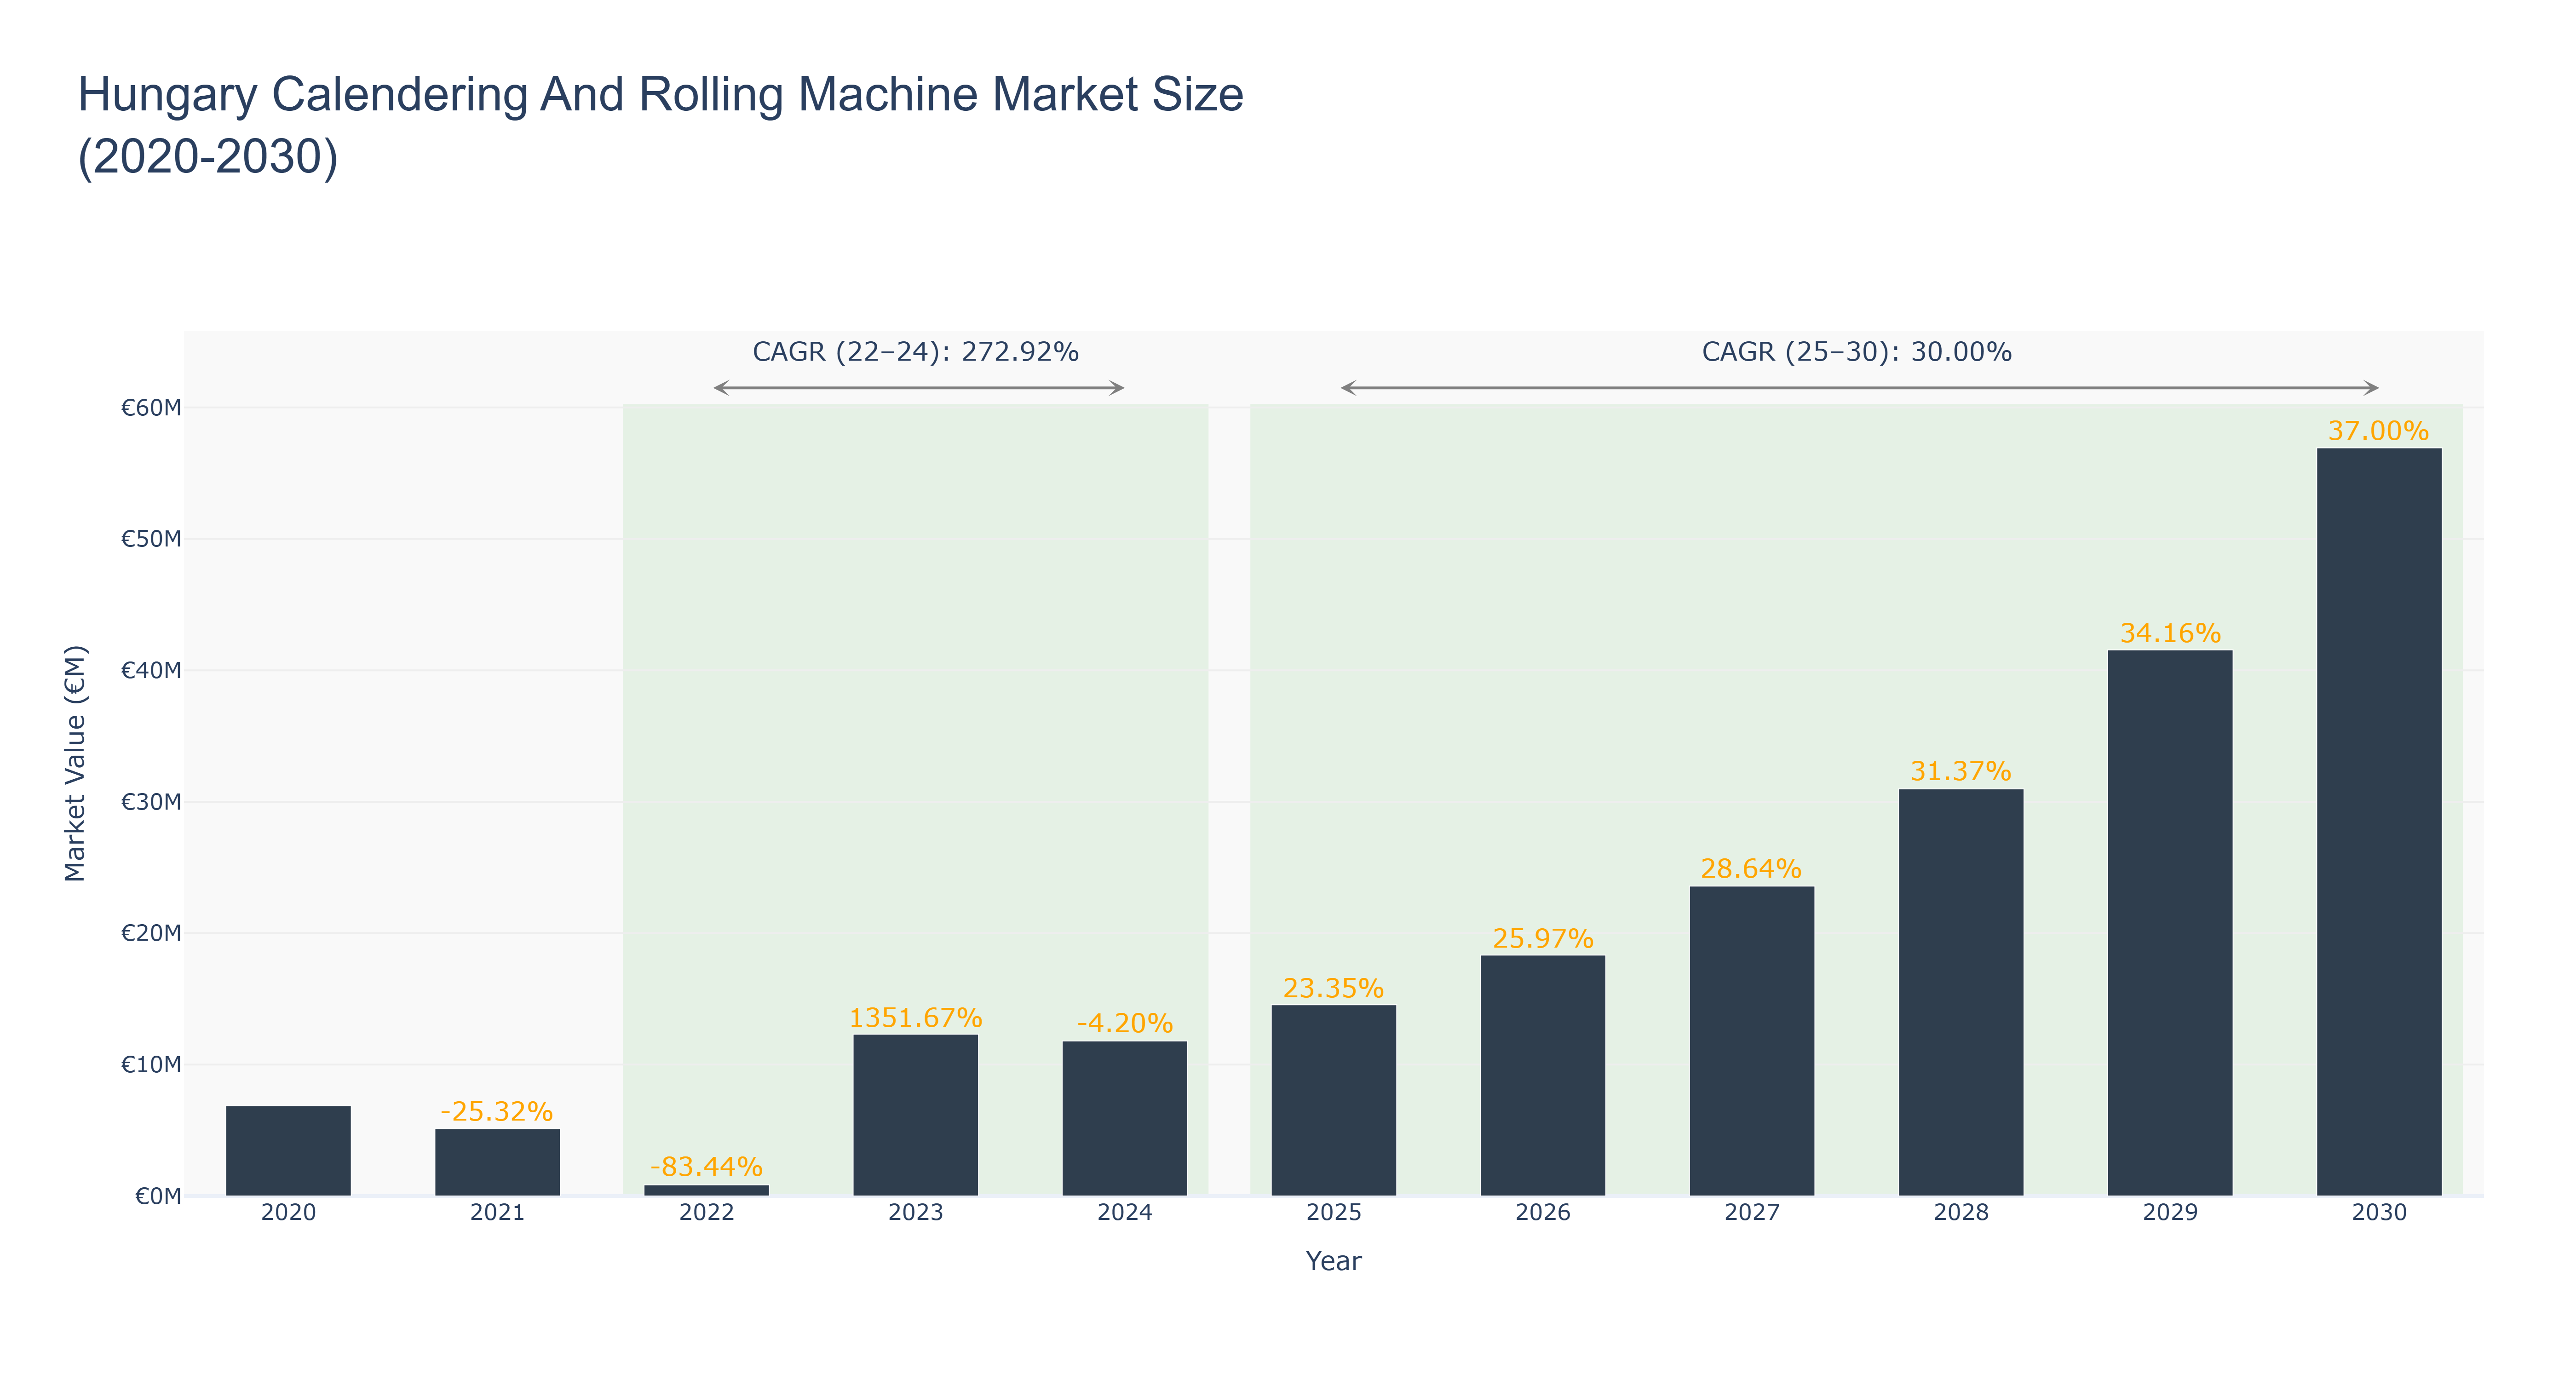Screen dimensions: 2576x1380
Task: Click the €0M y-axis tick label
Action: coord(158,1196)
